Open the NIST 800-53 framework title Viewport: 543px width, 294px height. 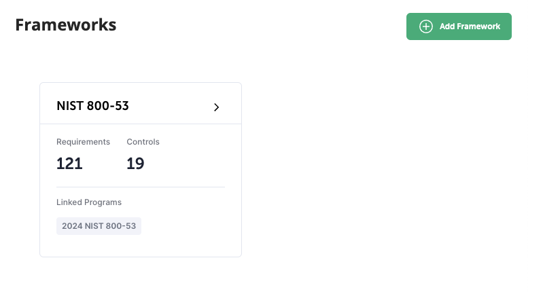[x=92, y=106]
